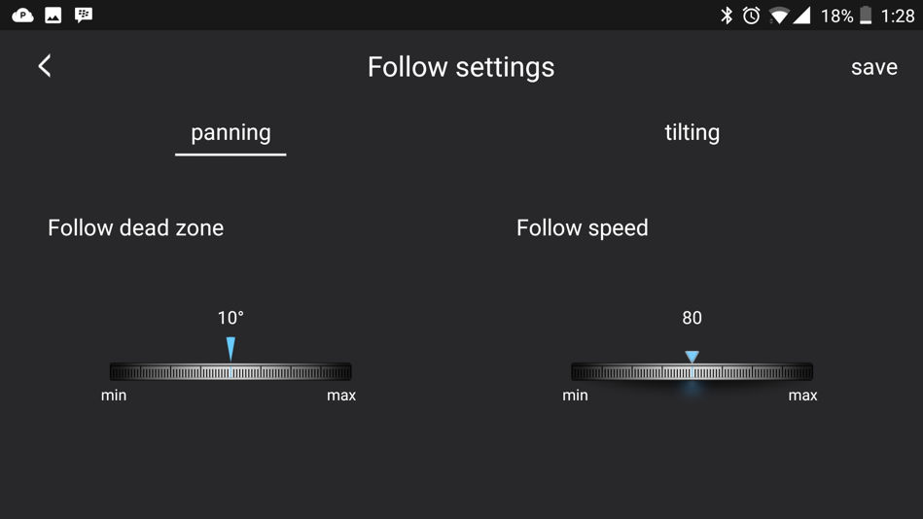Viewport: 923px width, 519px height.
Task: Select the blue dead zone pointer marker
Action: (231, 349)
